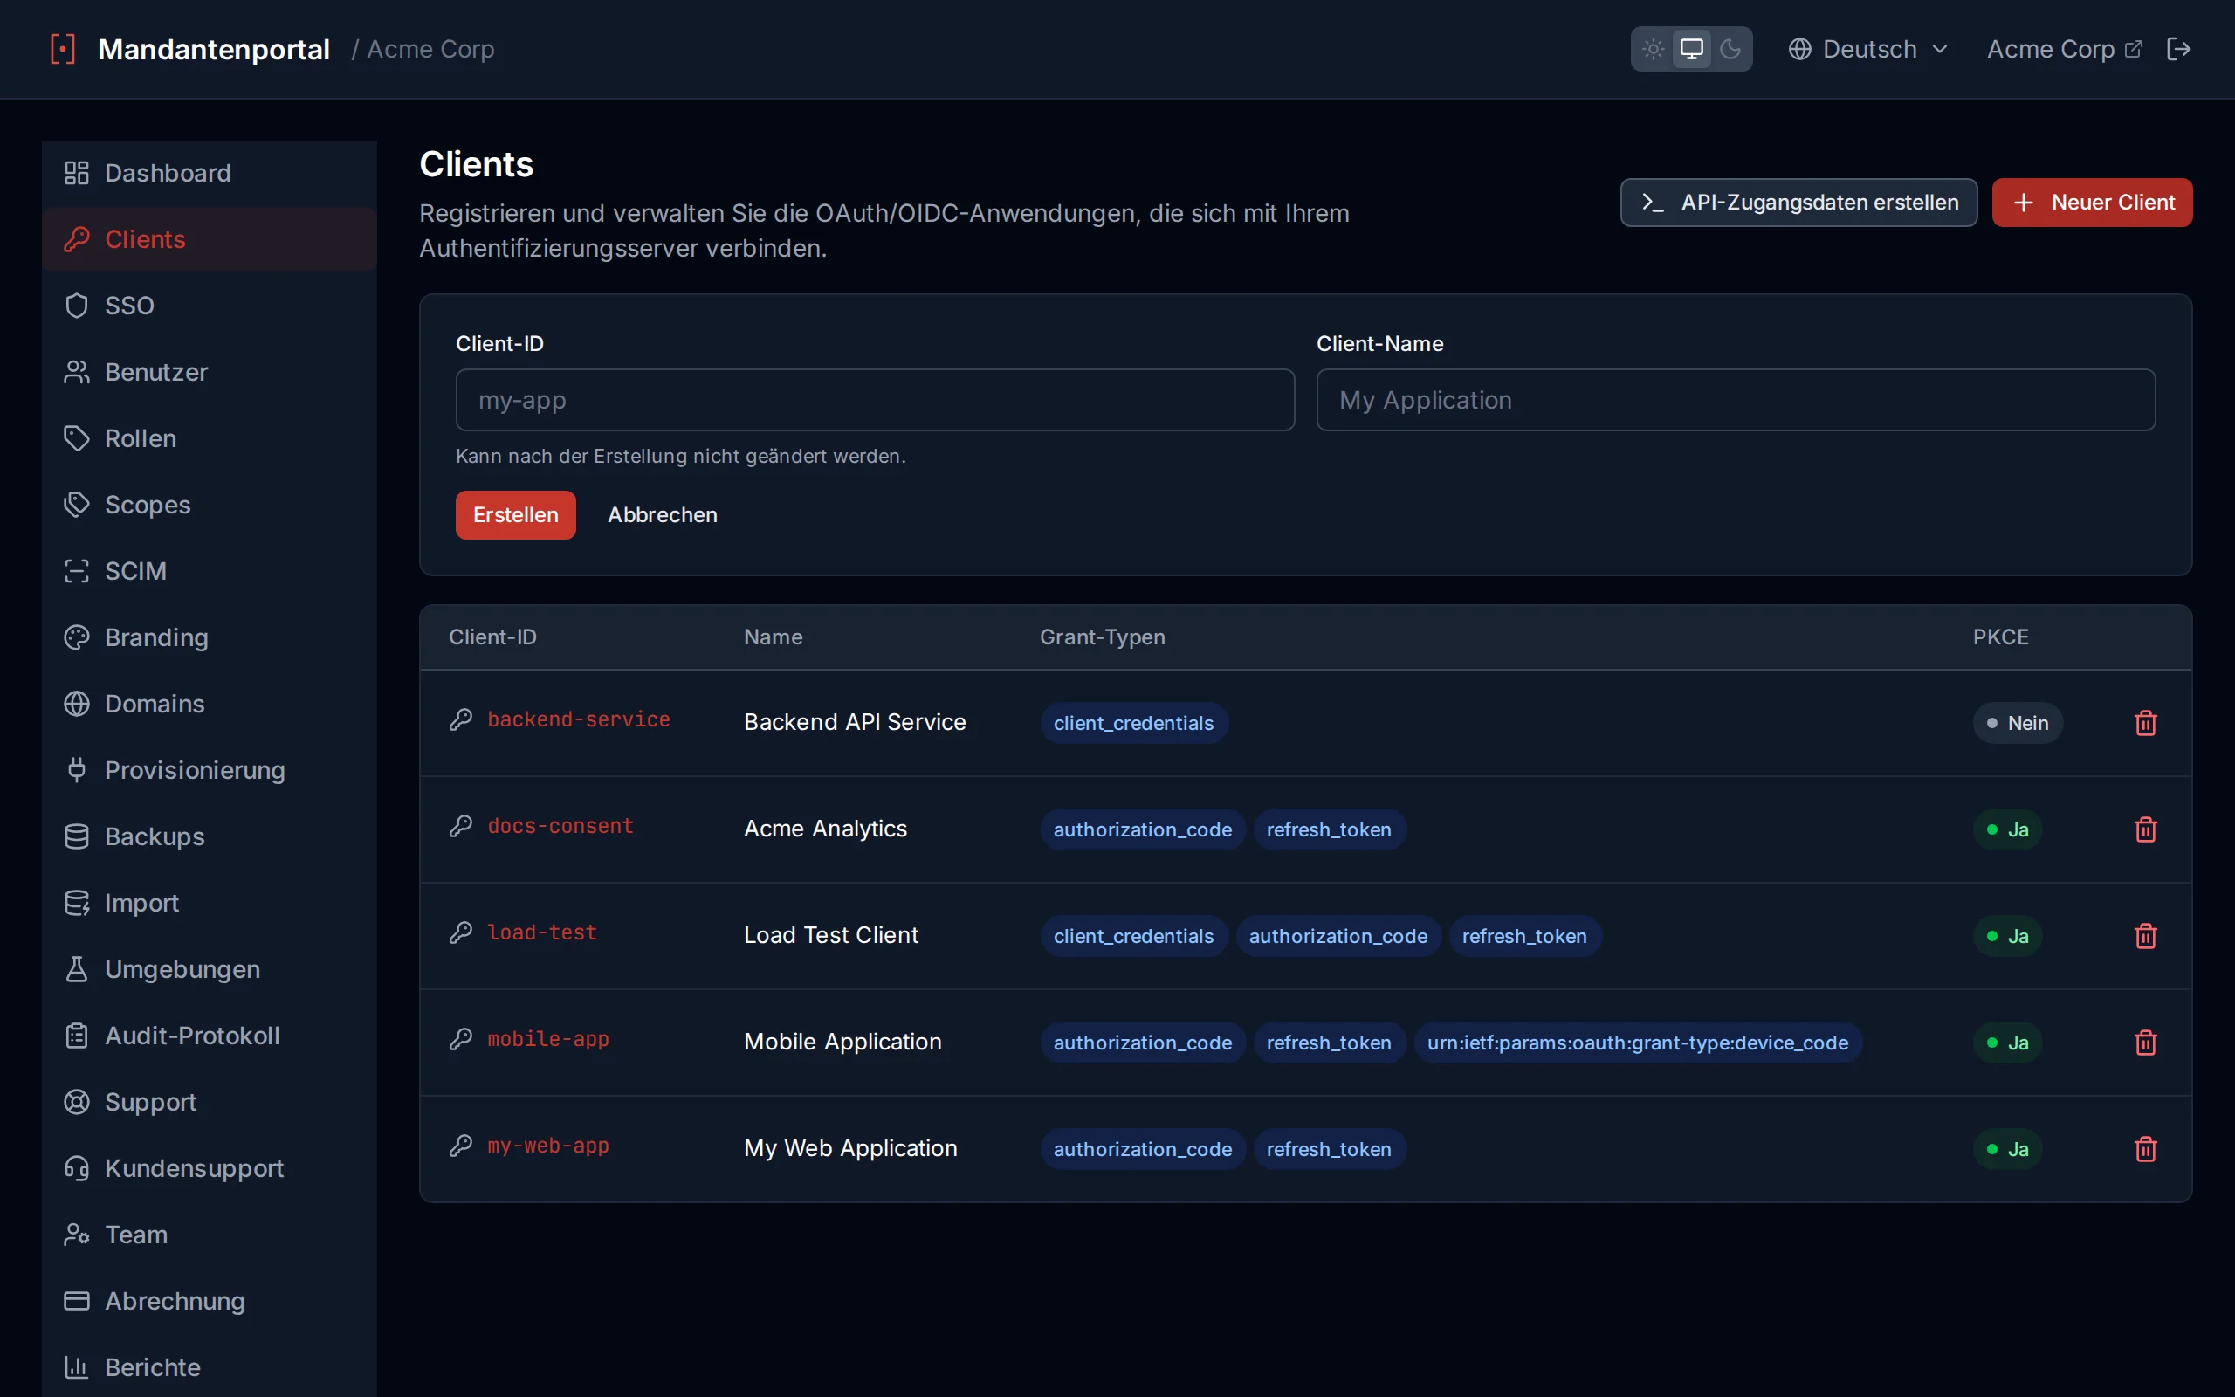Click the Nein PKCE badge
Viewport: 2235px width, 1397px height.
point(2017,723)
